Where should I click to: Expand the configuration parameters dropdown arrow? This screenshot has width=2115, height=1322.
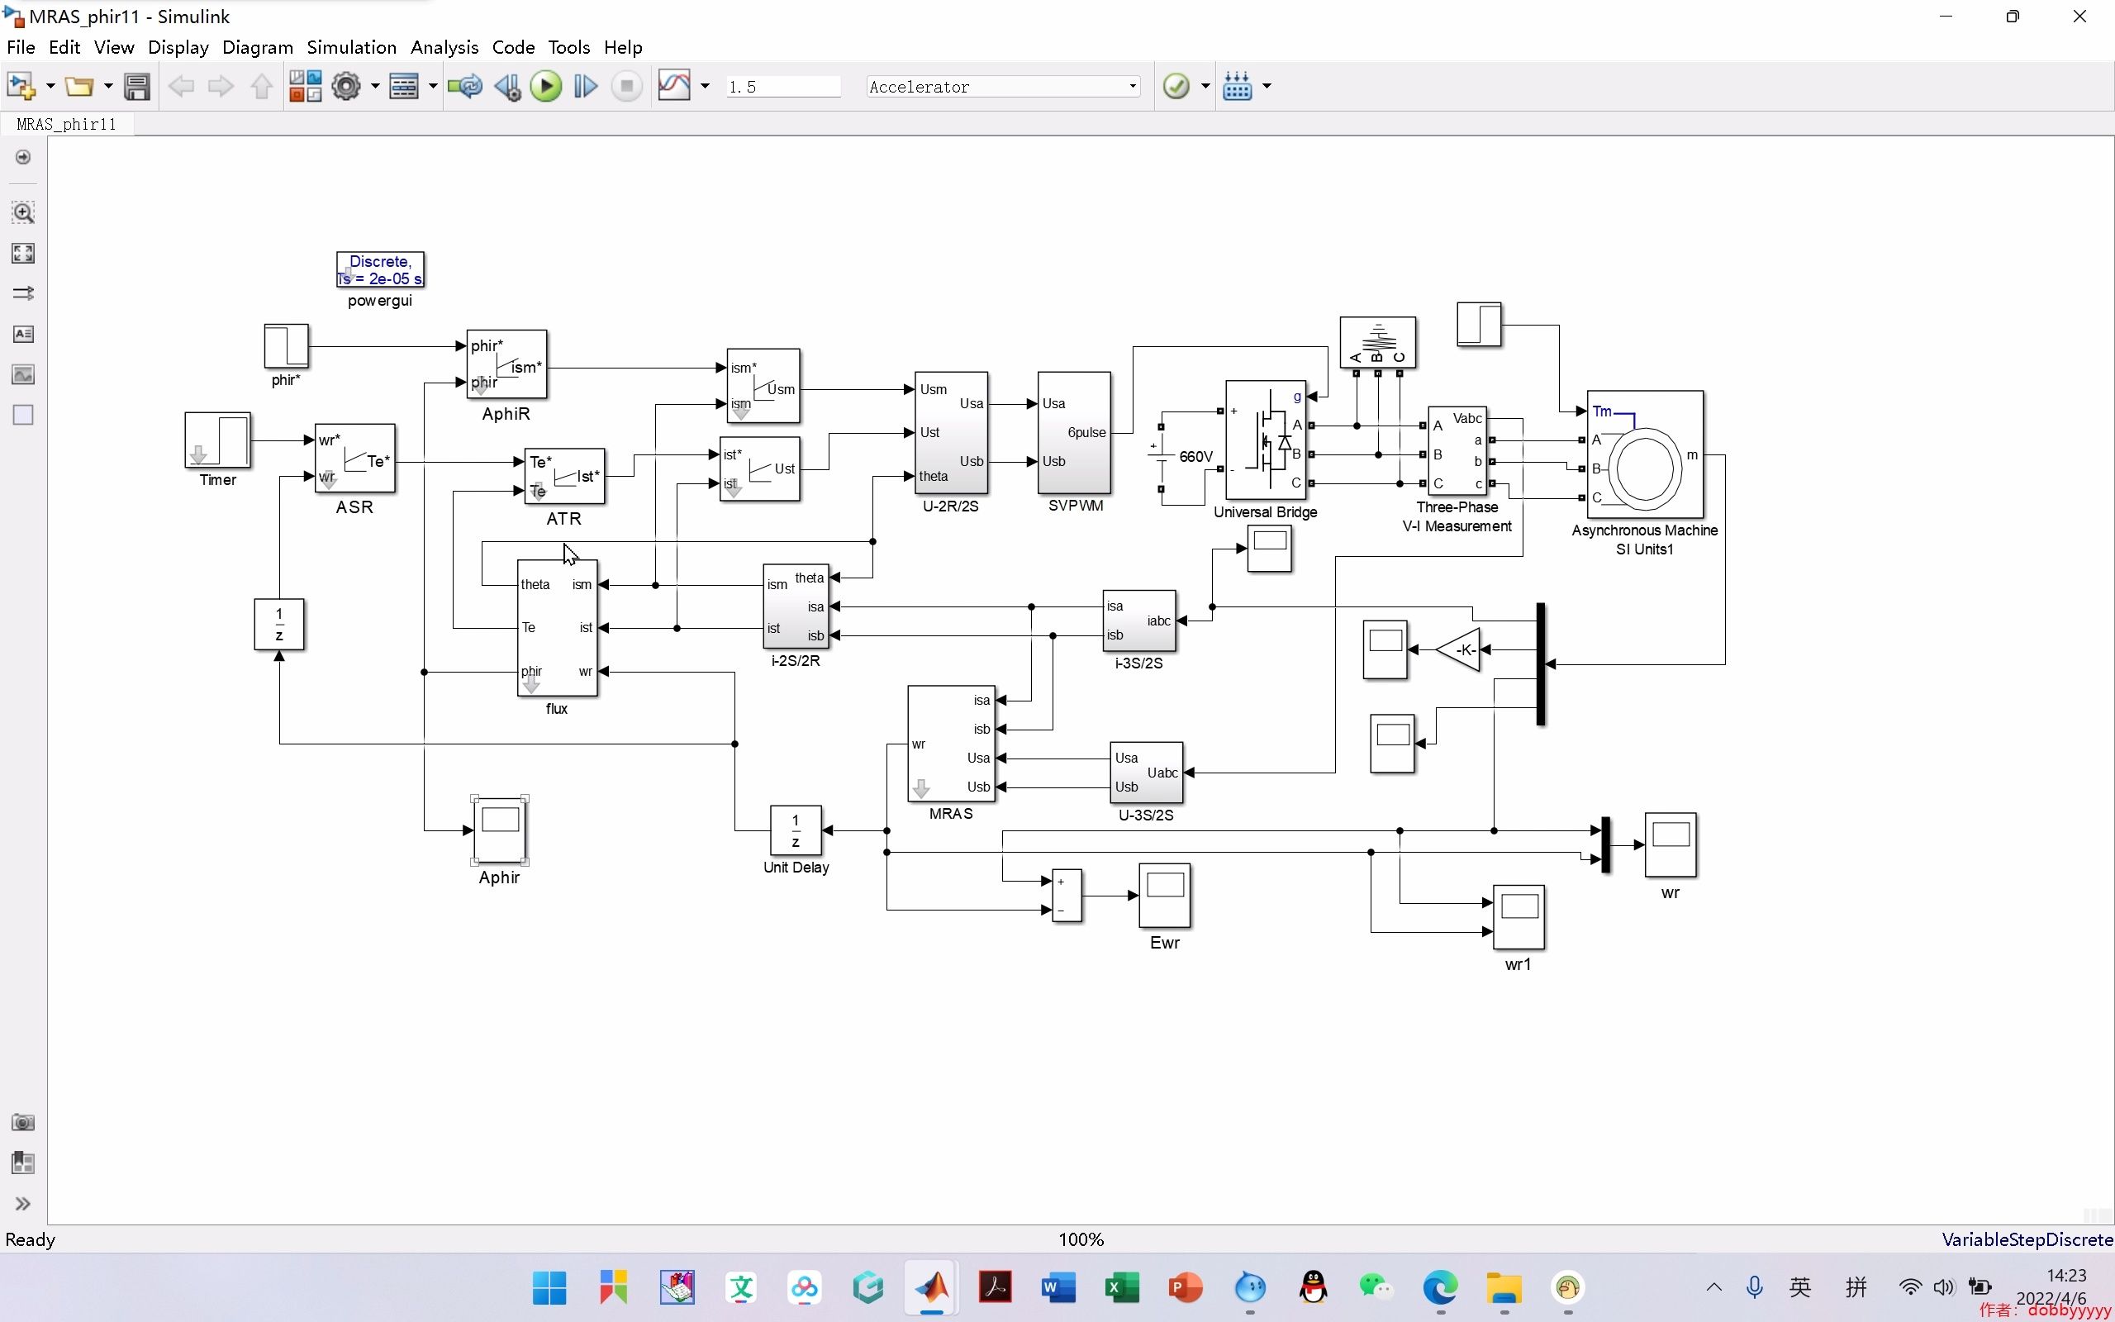[x=374, y=85]
